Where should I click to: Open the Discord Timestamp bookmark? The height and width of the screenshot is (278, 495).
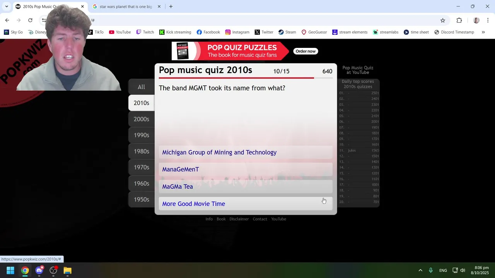(x=454, y=32)
